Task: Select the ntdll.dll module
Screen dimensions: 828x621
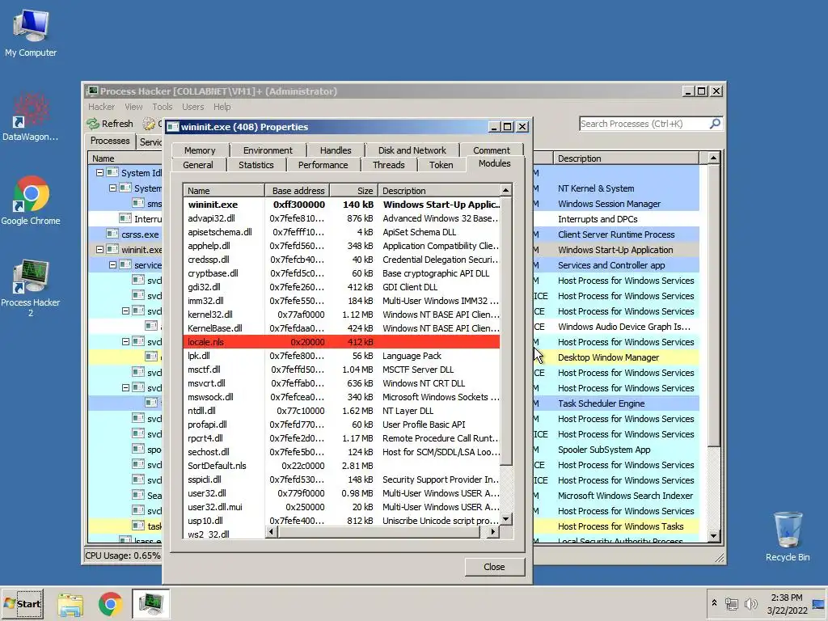Action: click(341, 410)
